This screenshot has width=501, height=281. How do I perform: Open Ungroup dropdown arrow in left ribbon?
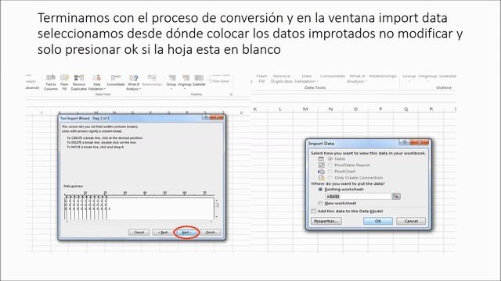(185, 89)
